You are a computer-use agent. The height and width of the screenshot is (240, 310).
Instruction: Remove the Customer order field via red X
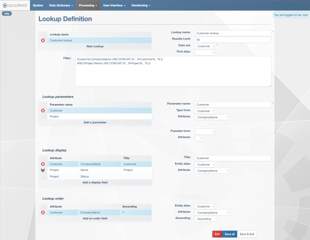pyautogui.click(x=43, y=212)
